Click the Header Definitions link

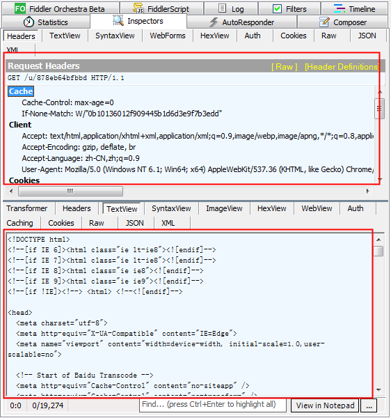(342, 66)
